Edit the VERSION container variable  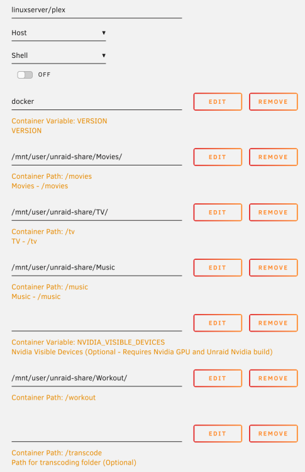(x=218, y=102)
